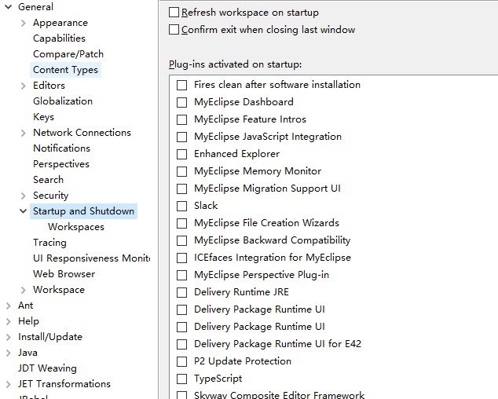
Task: Select Content Types in tree
Action: point(65,70)
